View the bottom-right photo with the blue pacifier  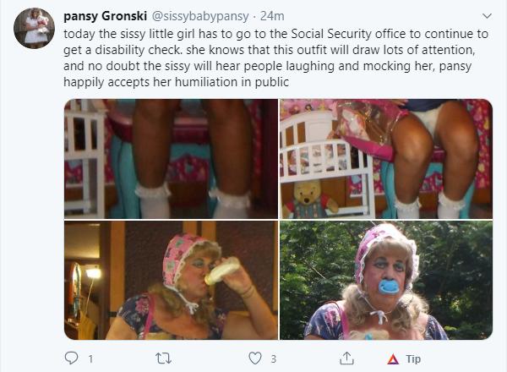pos(385,280)
